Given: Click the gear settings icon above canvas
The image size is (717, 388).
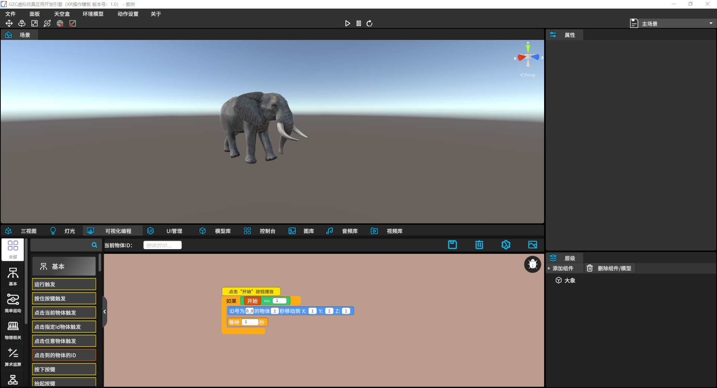Looking at the screenshot, I should coord(506,245).
